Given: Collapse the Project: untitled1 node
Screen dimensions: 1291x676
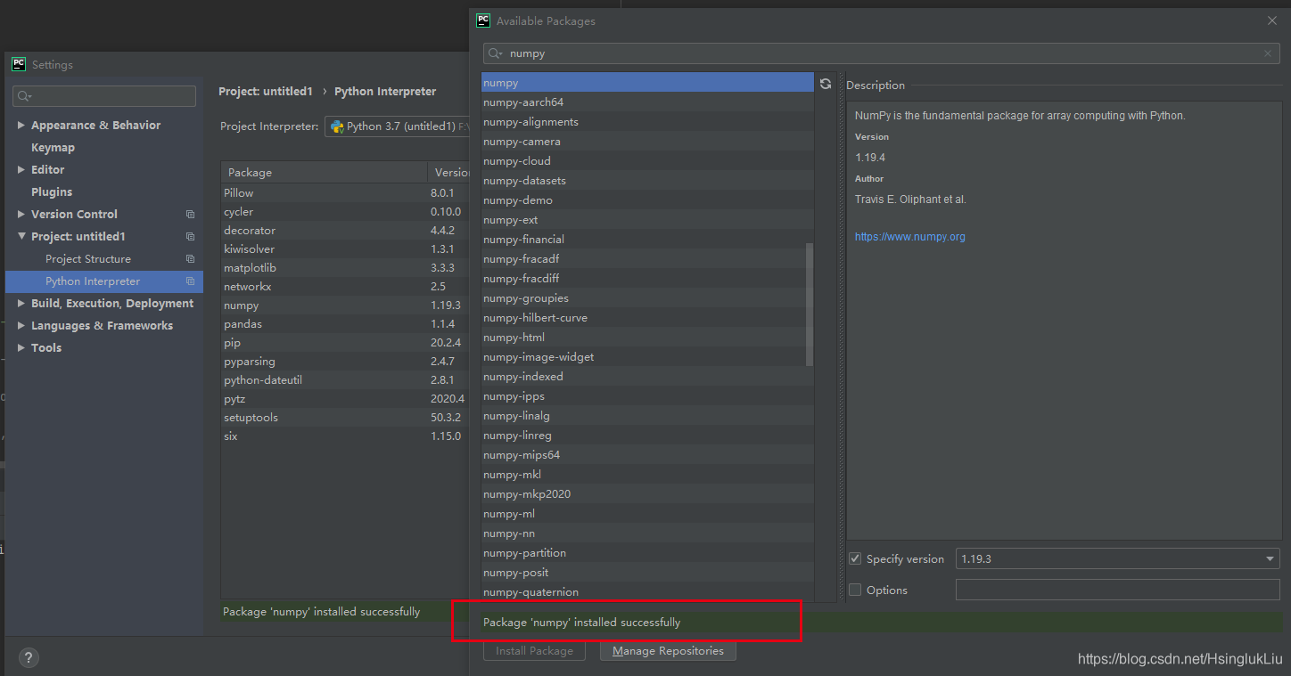Looking at the screenshot, I should (x=21, y=237).
